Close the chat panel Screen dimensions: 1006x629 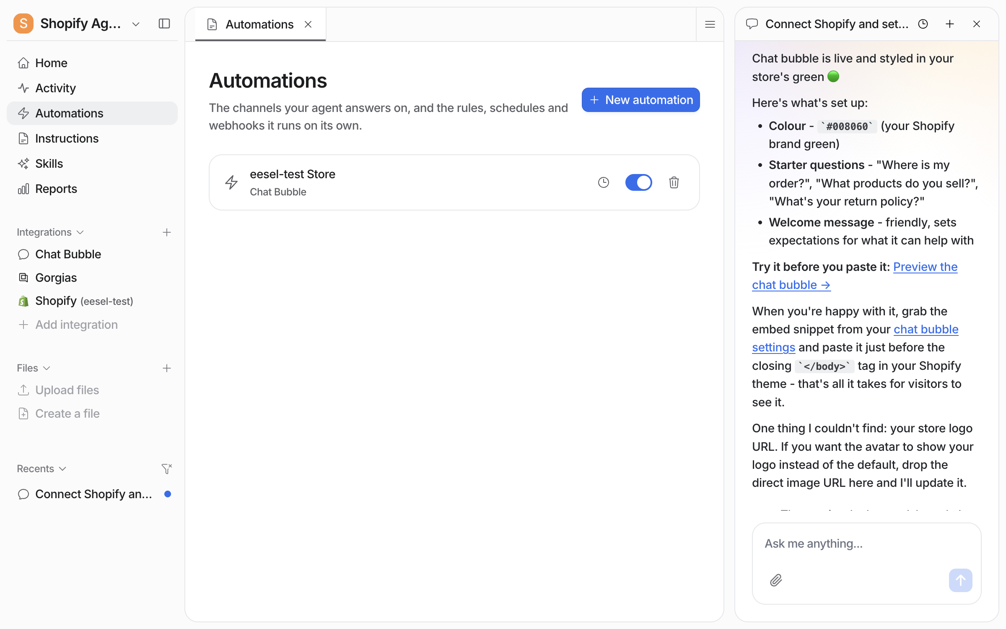click(977, 24)
